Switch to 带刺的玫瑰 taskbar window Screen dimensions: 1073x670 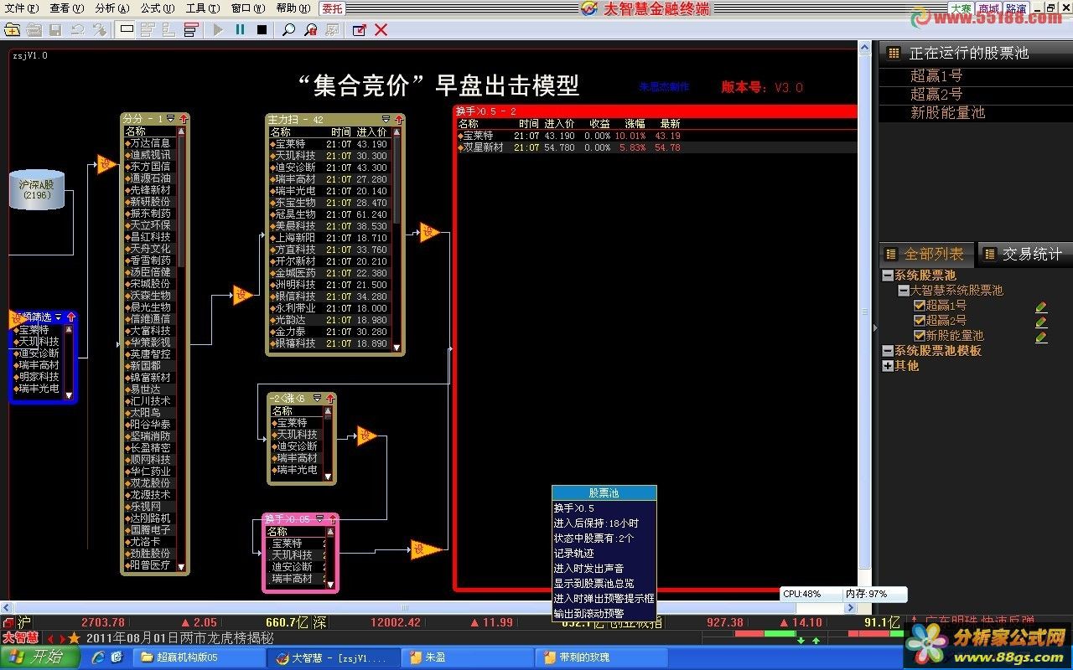600,657
